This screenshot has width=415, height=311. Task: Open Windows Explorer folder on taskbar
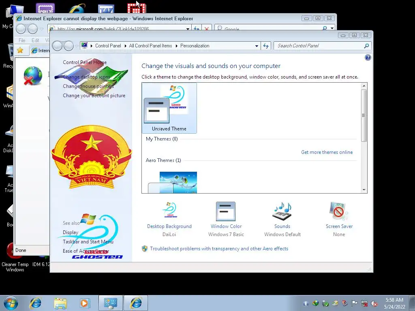[x=60, y=303]
